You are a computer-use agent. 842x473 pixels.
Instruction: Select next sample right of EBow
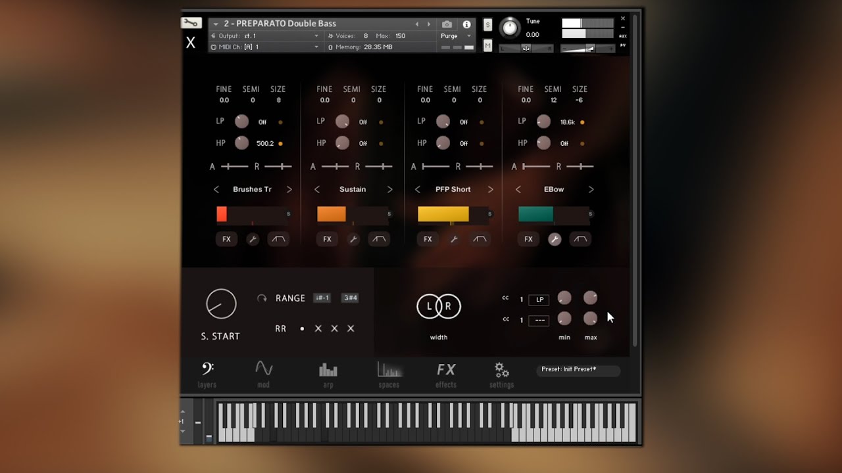click(591, 189)
